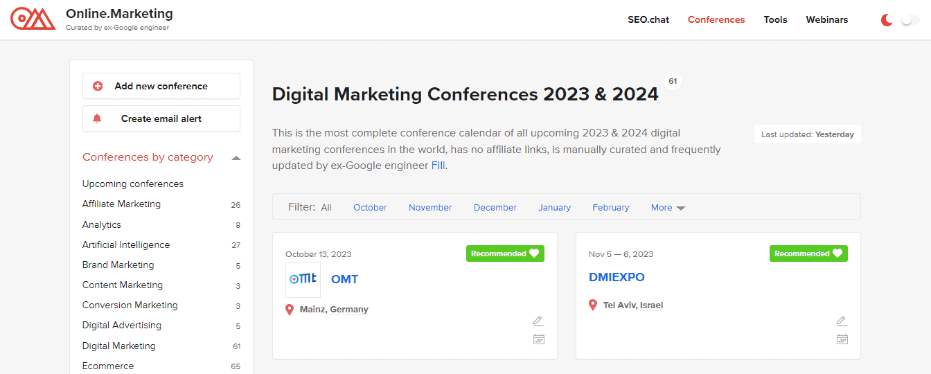Select Content Marketing category
The width and height of the screenshot is (931, 374).
123,285
